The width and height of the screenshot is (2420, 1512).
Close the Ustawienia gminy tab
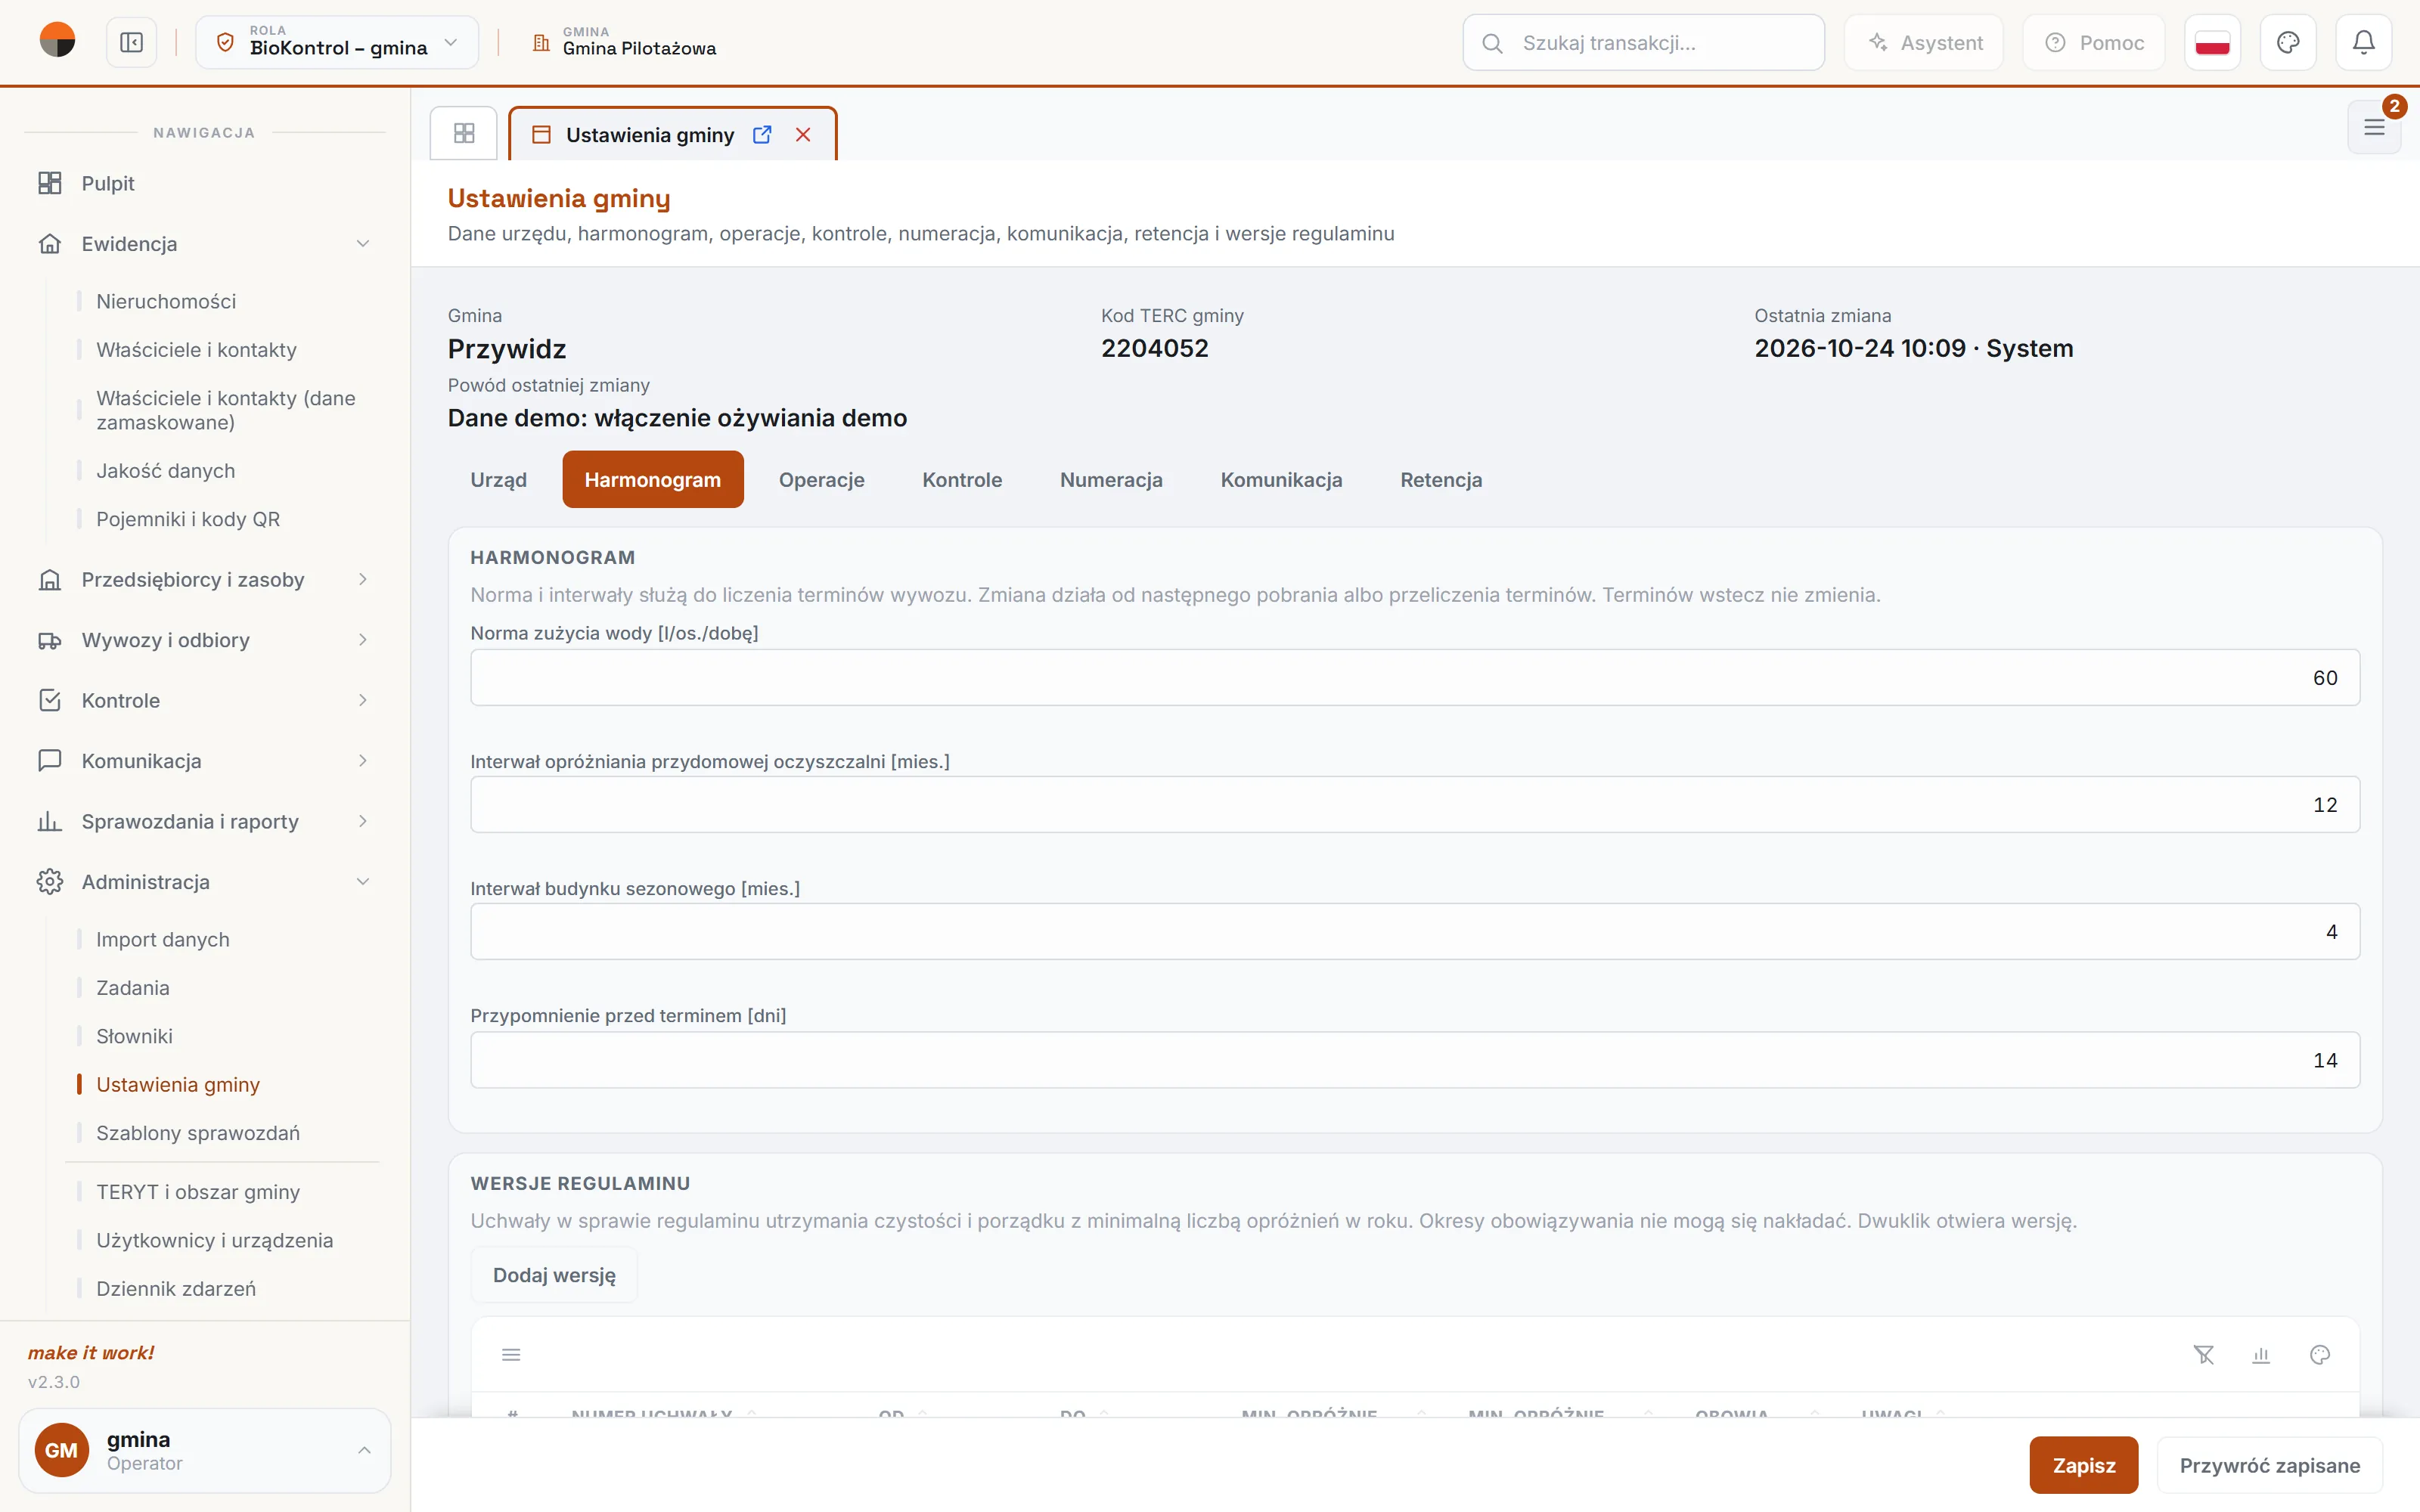coord(803,135)
